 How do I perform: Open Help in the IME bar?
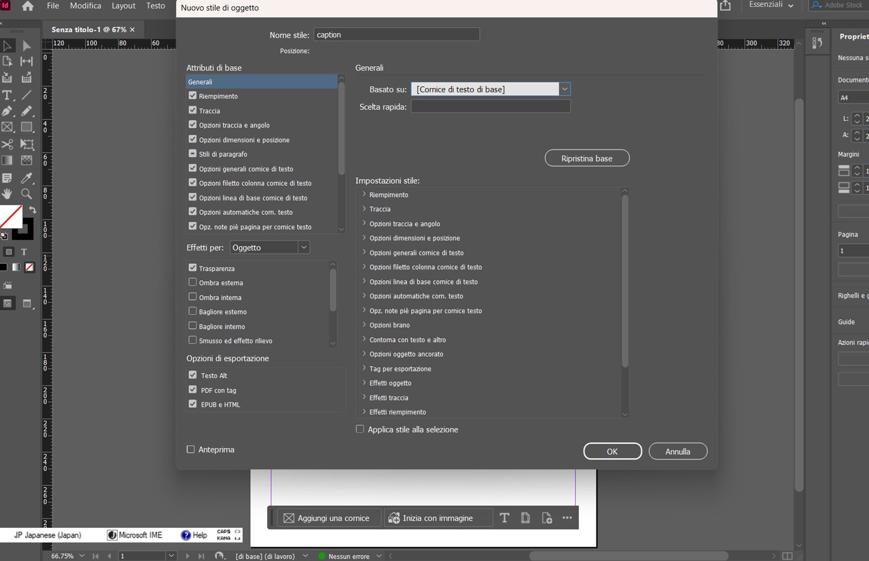[x=194, y=535]
